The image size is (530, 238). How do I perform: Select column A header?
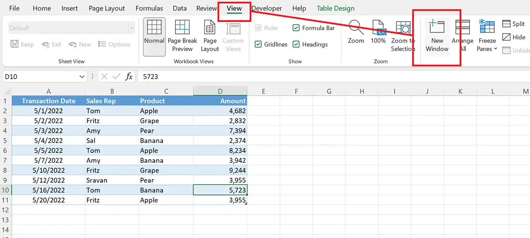pos(48,91)
